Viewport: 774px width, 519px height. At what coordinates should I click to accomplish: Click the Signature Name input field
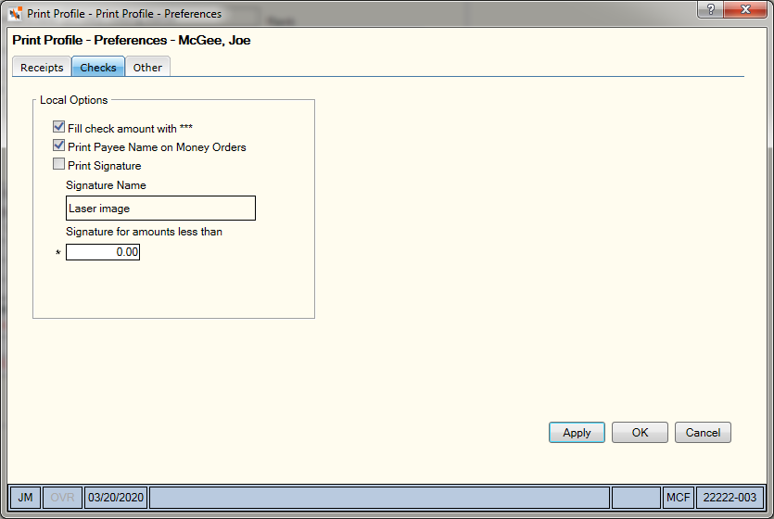click(160, 209)
